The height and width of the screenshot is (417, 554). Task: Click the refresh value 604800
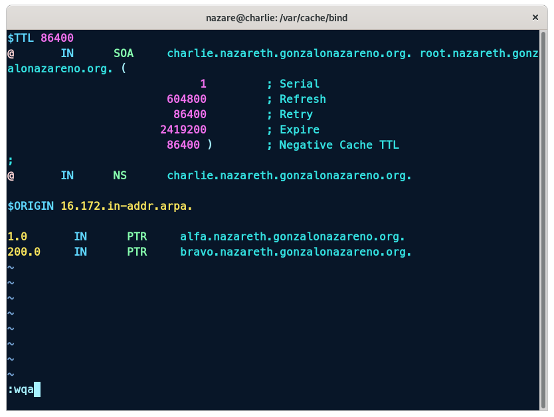187,99
